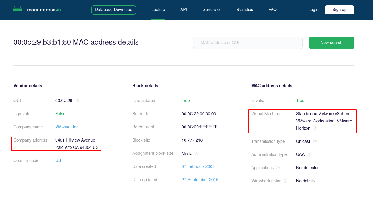This screenshot has height=203, width=373.
Task: Click help icon next to Unicast
Action: tap(315, 141)
